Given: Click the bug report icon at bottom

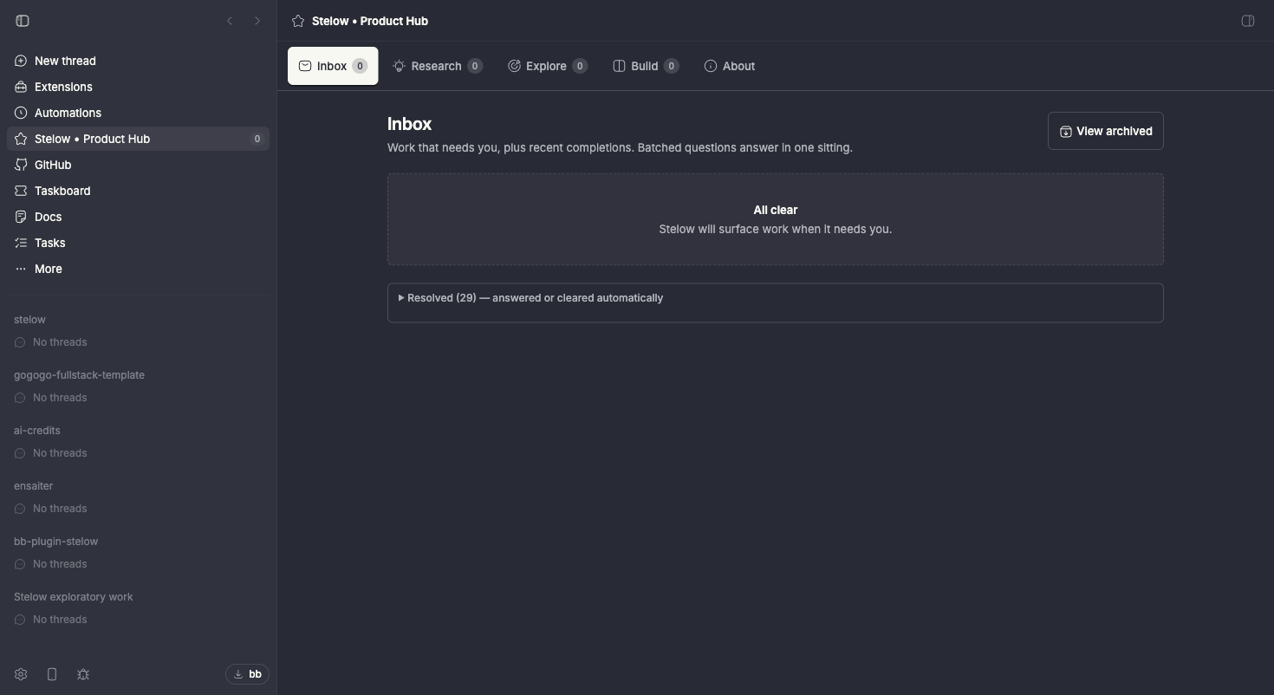Looking at the screenshot, I should [83, 674].
